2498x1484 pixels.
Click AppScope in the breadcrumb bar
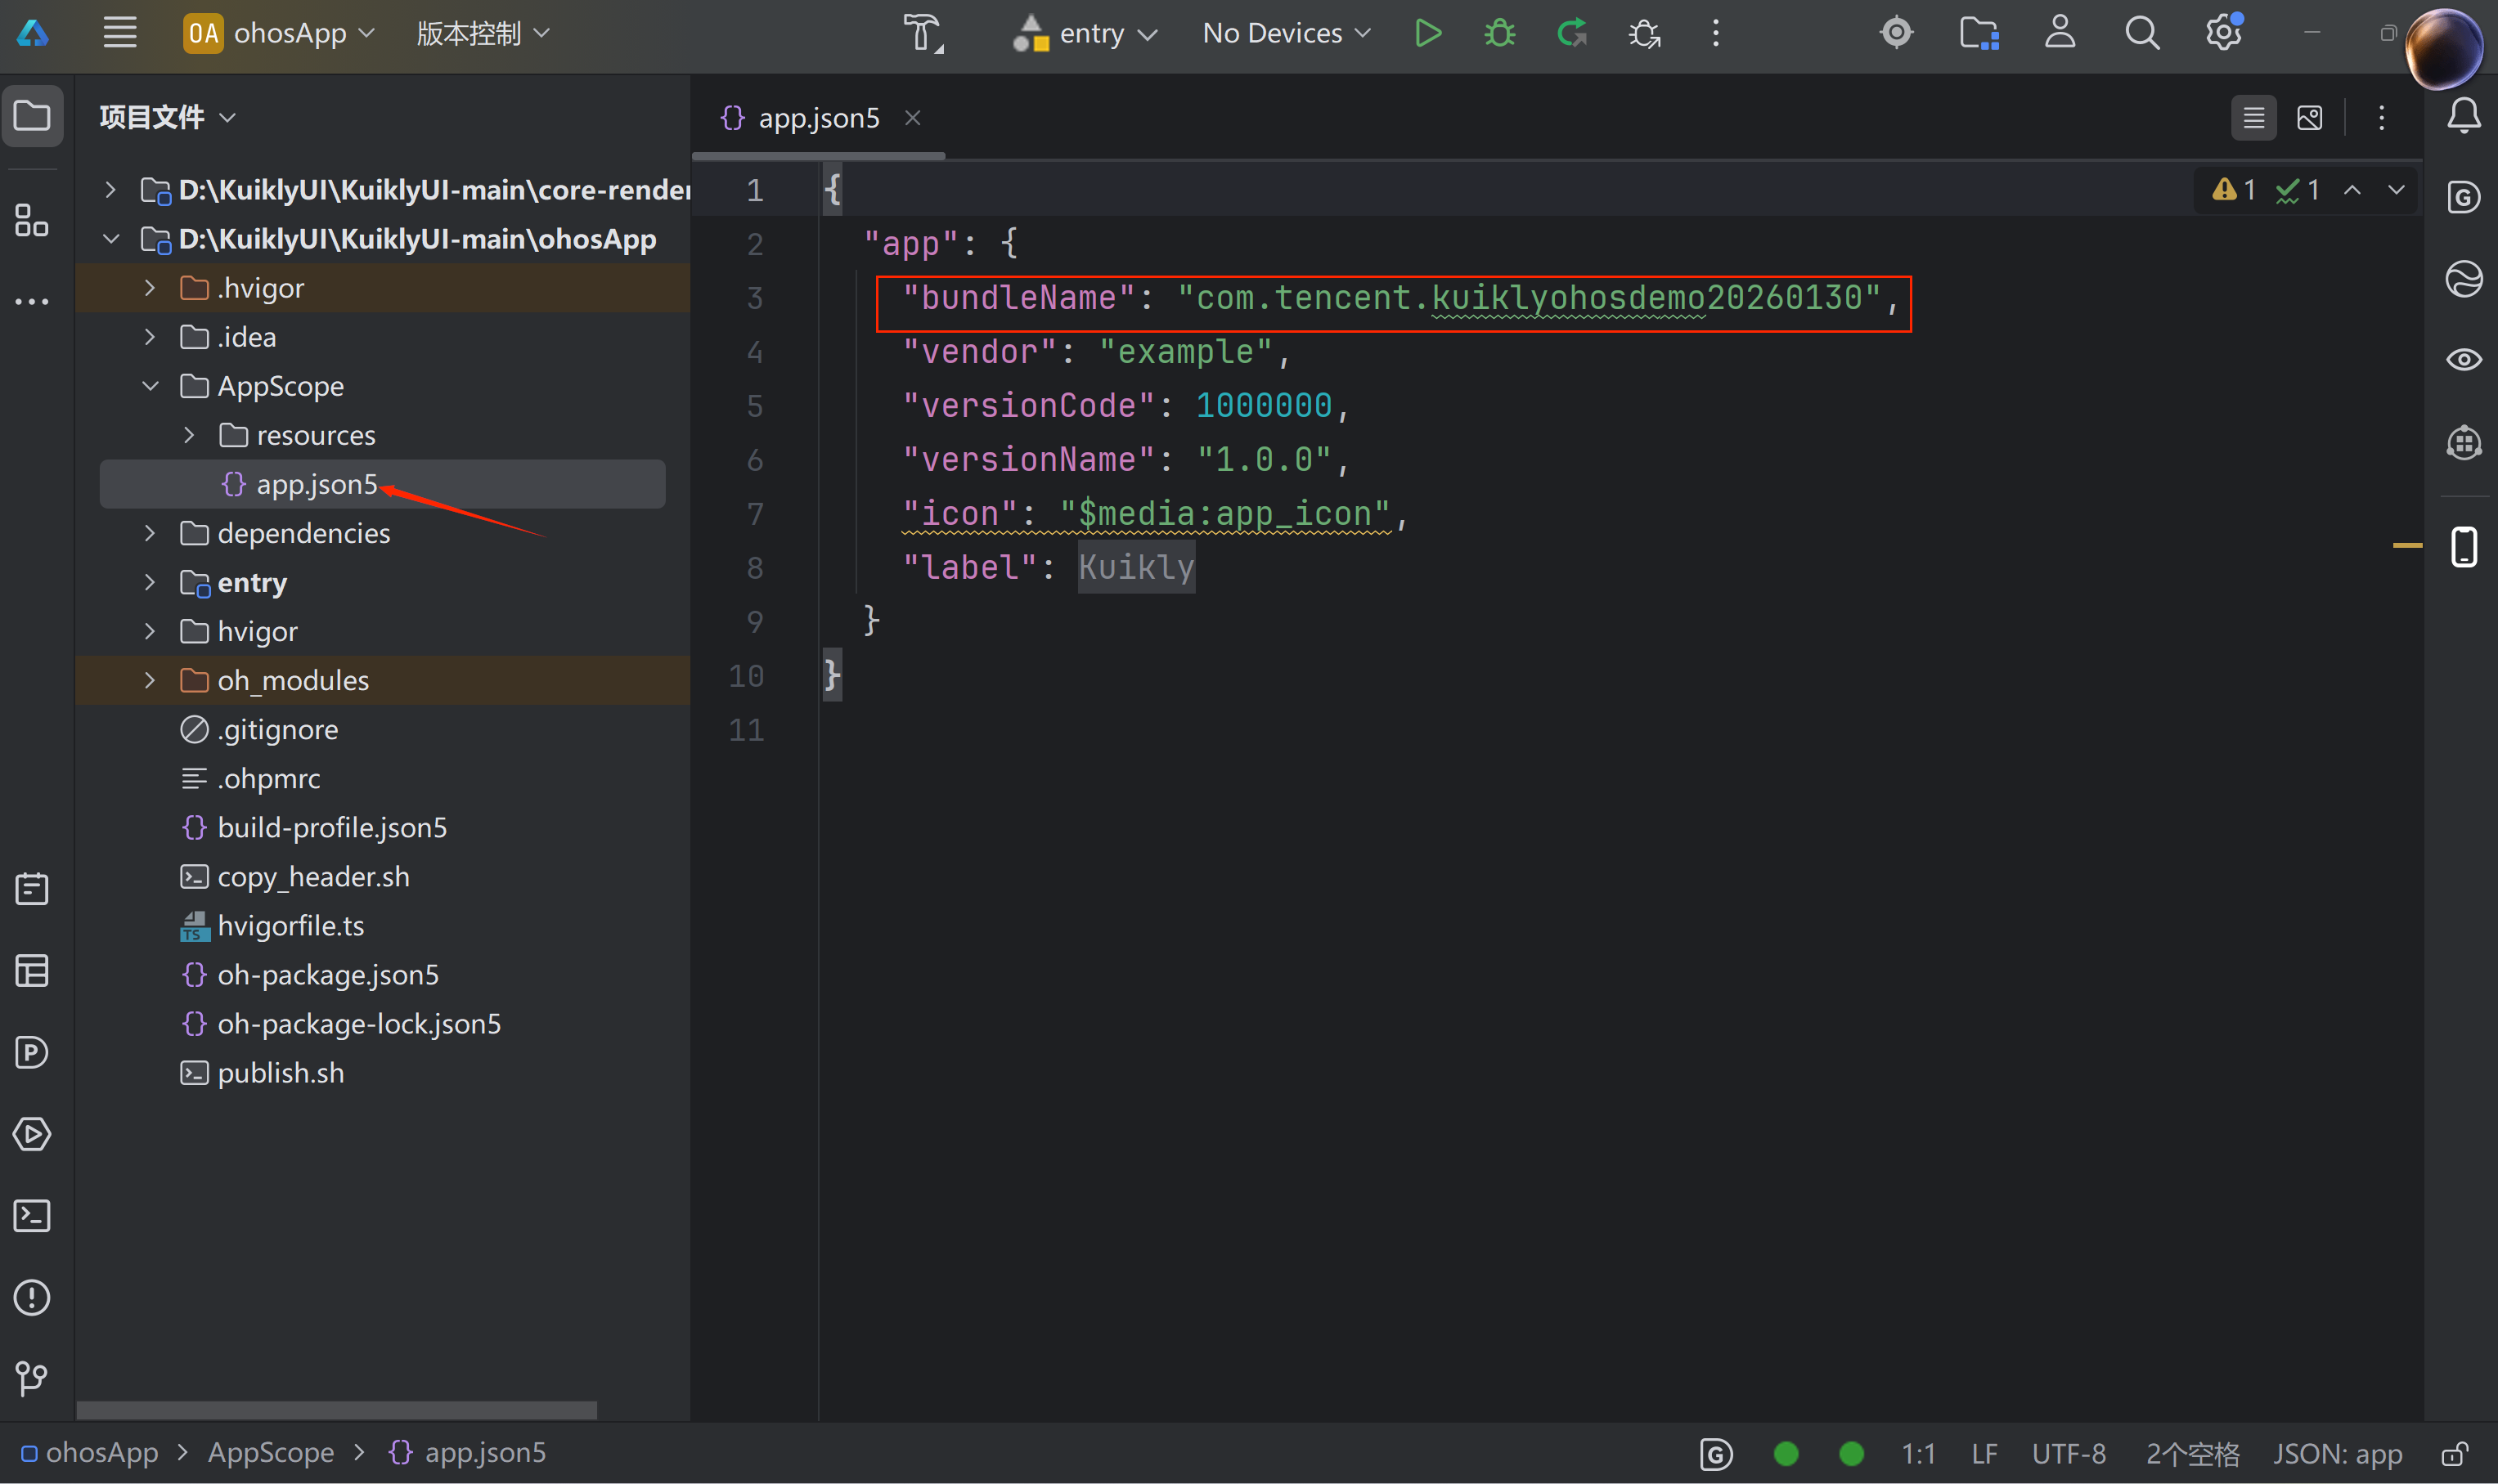pyautogui.click(x=270, y=1453)
